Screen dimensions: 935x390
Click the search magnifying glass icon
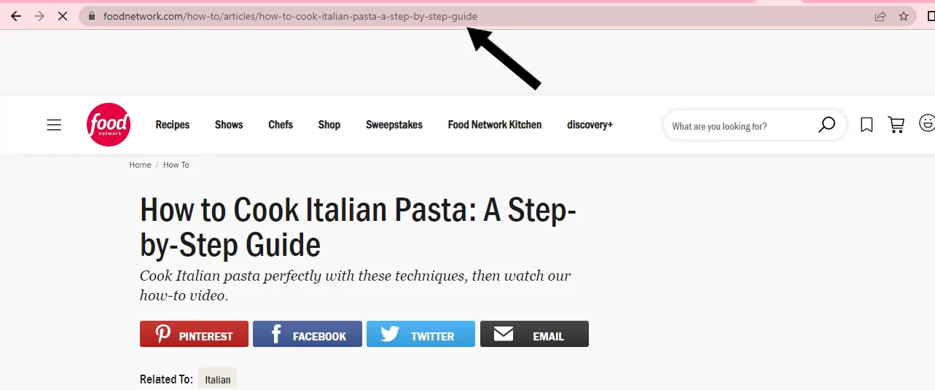[826, 125]
